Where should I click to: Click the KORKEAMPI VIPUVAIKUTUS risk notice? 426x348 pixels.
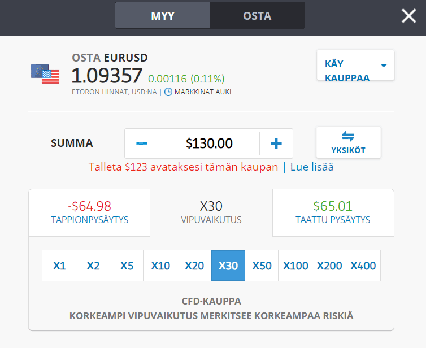211,316
